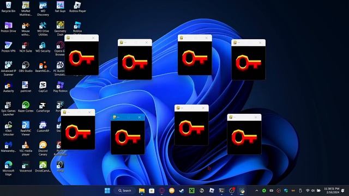Image resolution: width=349 pixels, height=196 pixels.
Task: Select the Recycle Bin desktop icon
Action: [x=8, y=7]
